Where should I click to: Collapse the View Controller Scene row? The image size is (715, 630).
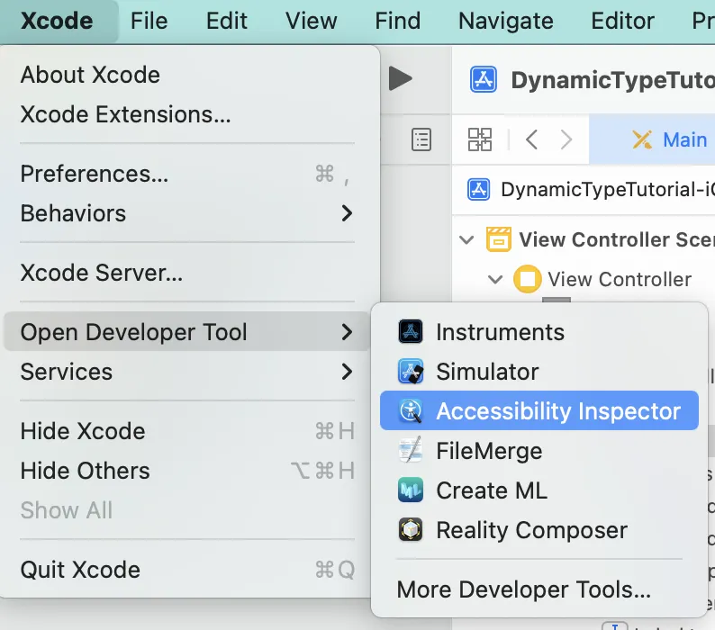point(466,240)
